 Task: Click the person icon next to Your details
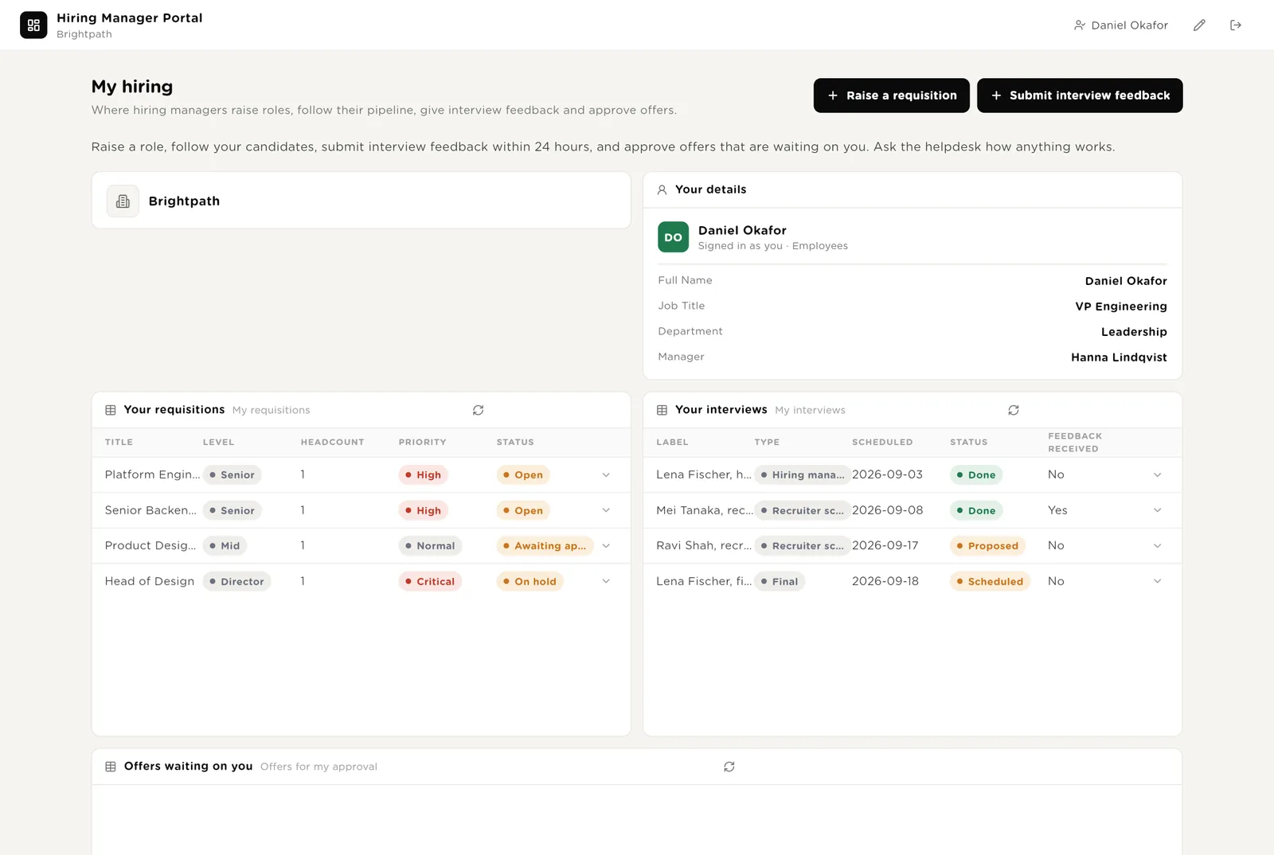coord(662,190)
